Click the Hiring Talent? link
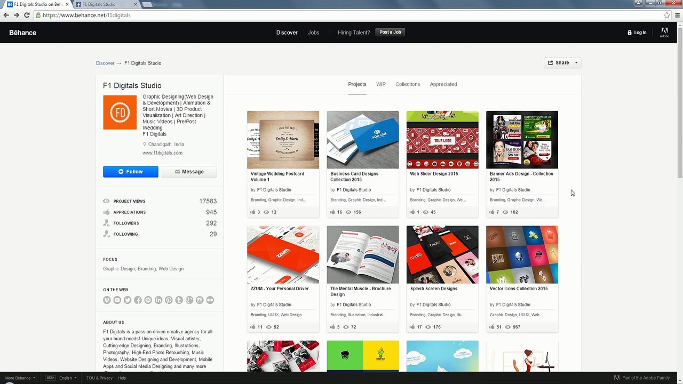This screenshot has height=384, width=683. (354, 33)
